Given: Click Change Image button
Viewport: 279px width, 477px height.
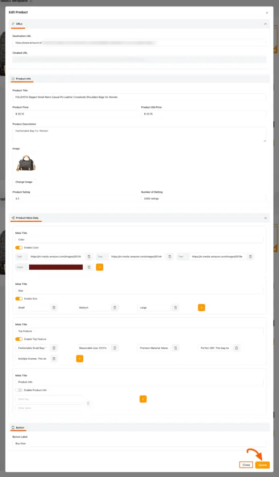Looking at the screenshot, I should pyautogui.click(x=24, y=182).
